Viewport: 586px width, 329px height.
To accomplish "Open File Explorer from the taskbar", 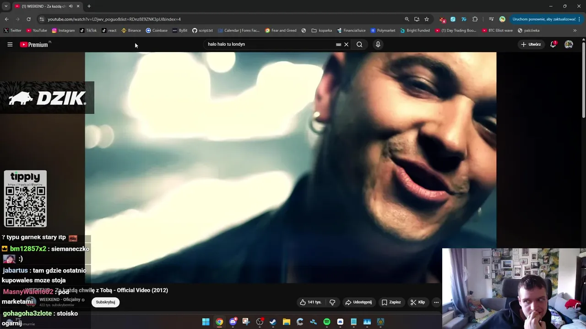I will (x=286, y=322).
